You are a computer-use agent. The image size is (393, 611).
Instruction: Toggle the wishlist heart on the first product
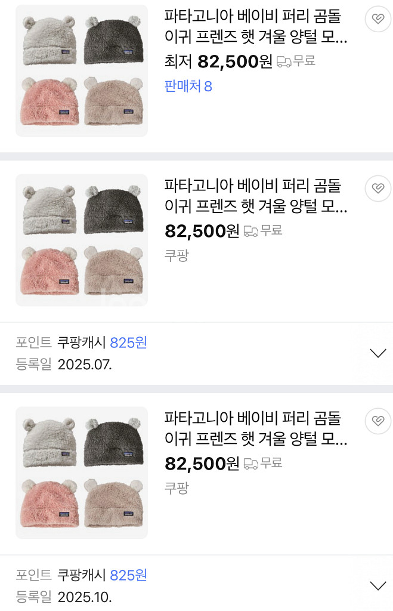click(x=377, y=19)
